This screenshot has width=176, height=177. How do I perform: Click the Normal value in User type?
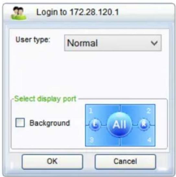(82, 43)
